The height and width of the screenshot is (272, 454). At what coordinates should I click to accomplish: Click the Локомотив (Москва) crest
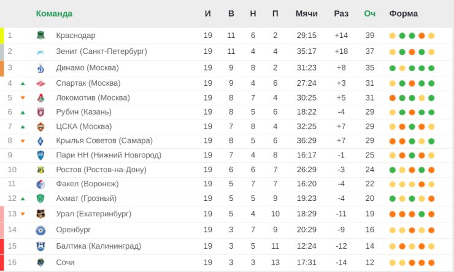point(40,98)
